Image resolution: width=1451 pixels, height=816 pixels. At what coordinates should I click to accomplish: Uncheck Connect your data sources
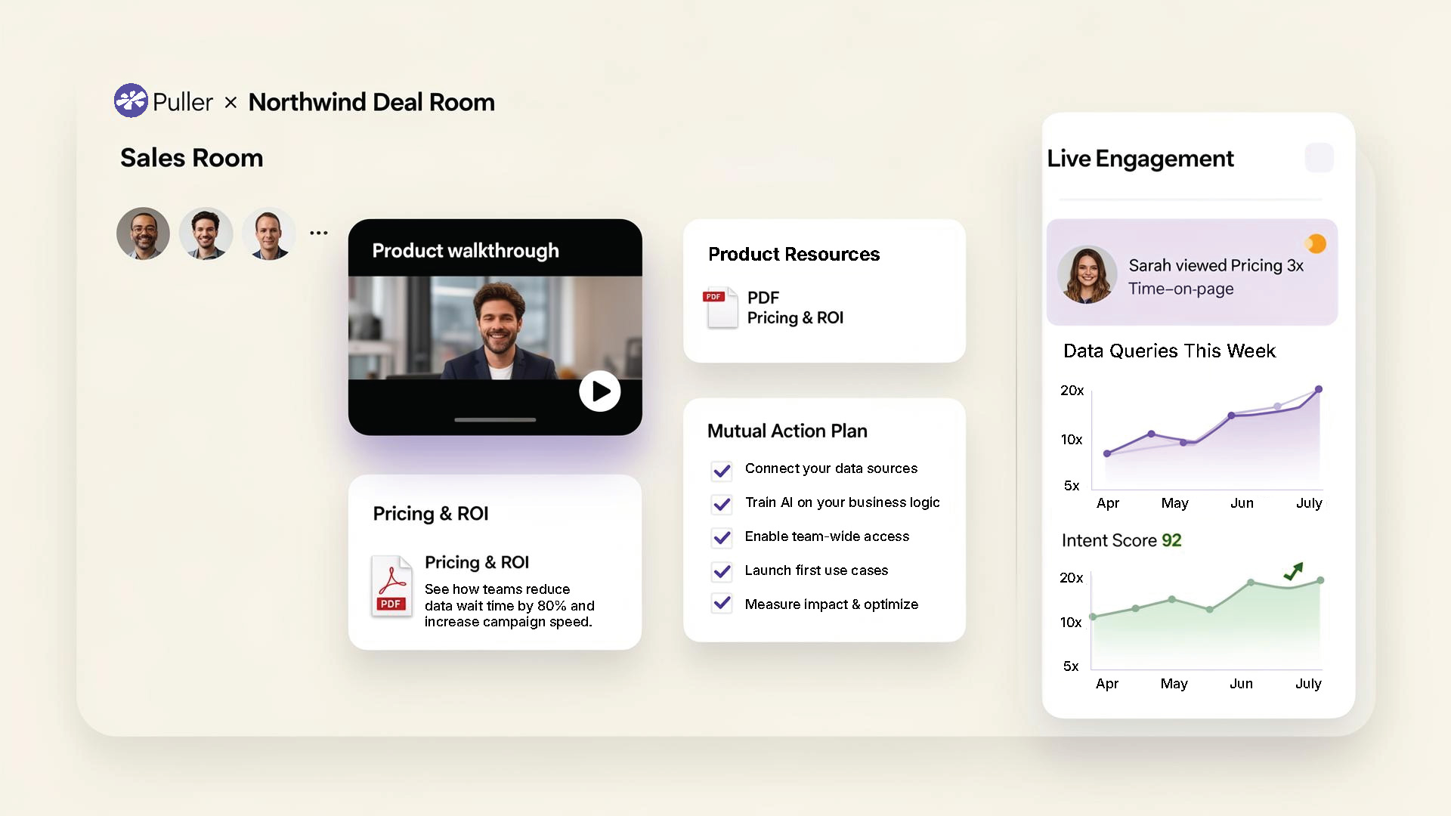(x=722, y=471)
